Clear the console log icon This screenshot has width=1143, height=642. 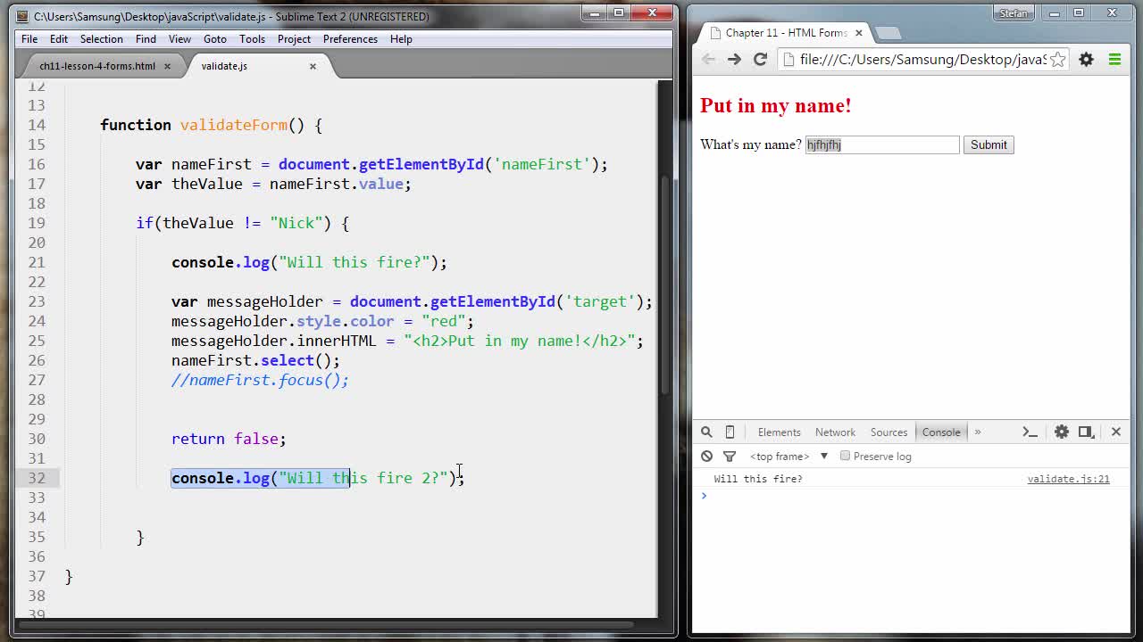pos(706,456)
